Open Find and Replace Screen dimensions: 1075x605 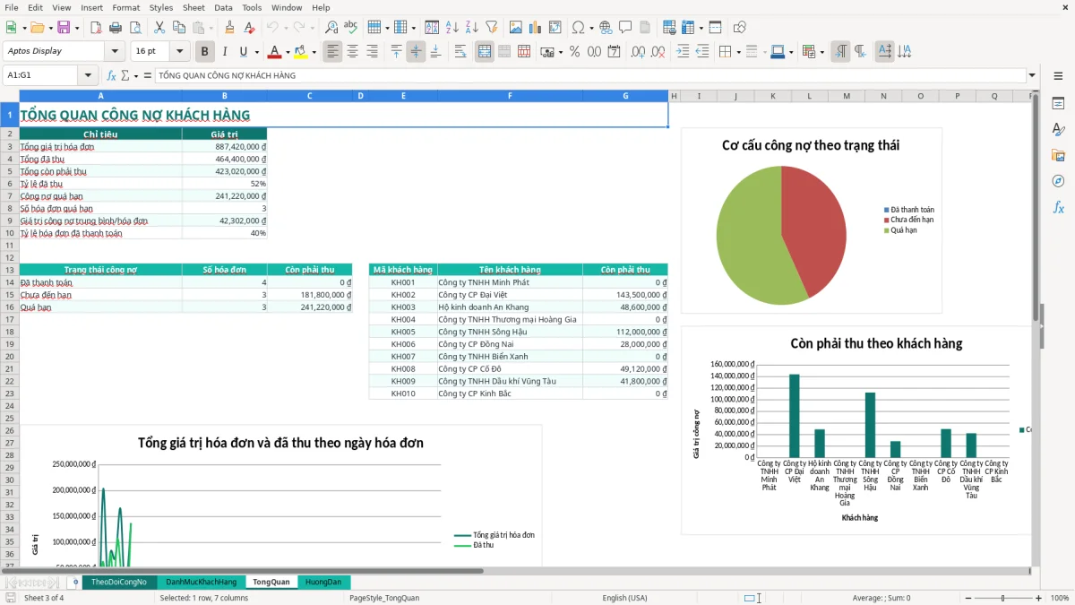click(x=331, y=28)
